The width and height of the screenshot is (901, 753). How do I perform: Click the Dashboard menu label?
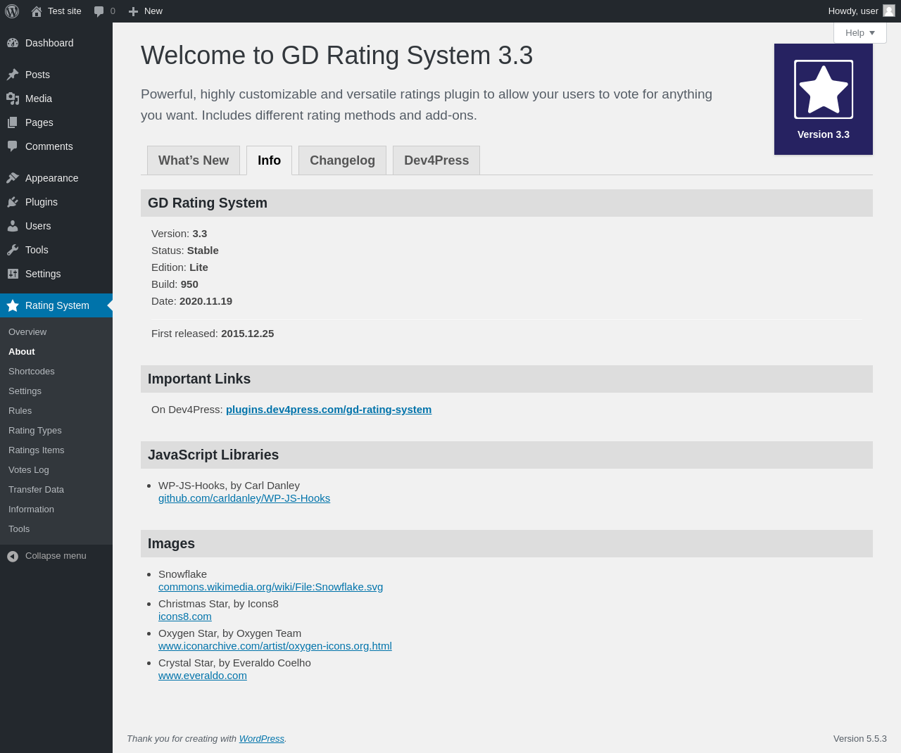(49, 43)
